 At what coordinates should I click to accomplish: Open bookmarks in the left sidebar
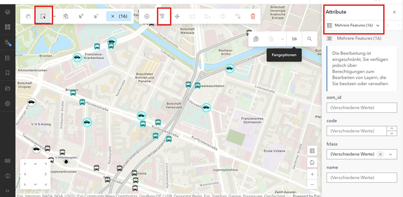point(7,73)
